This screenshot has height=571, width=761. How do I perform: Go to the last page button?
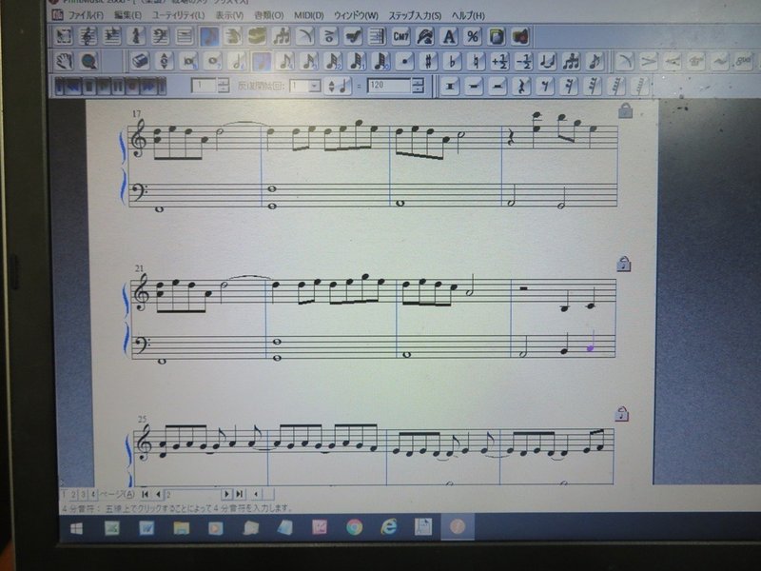pyautogui.click(x=239, y=494)
